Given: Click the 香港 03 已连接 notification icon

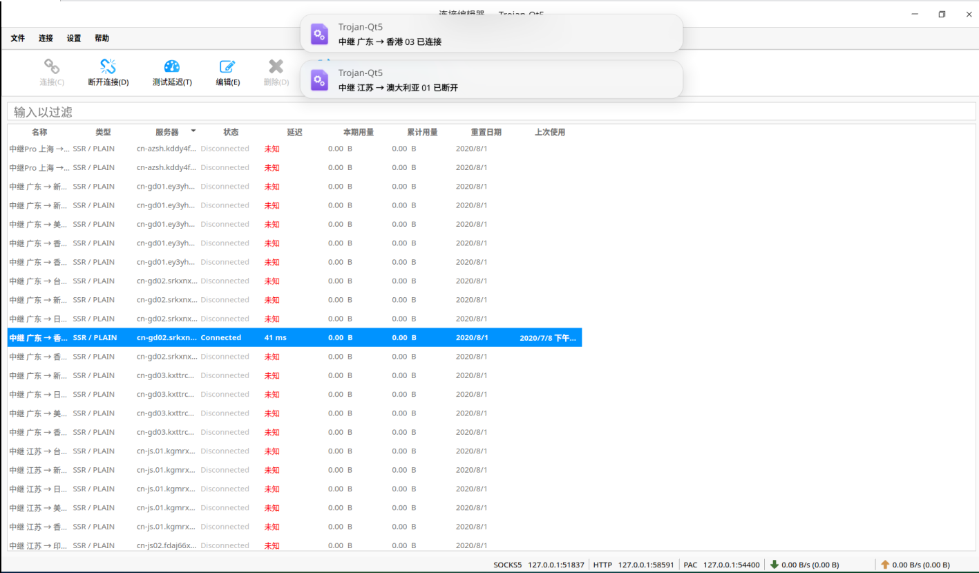Looking at the screenshot, I should point(319,34).
